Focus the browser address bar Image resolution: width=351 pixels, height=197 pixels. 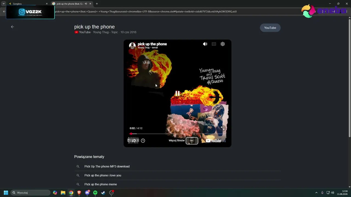175,11
